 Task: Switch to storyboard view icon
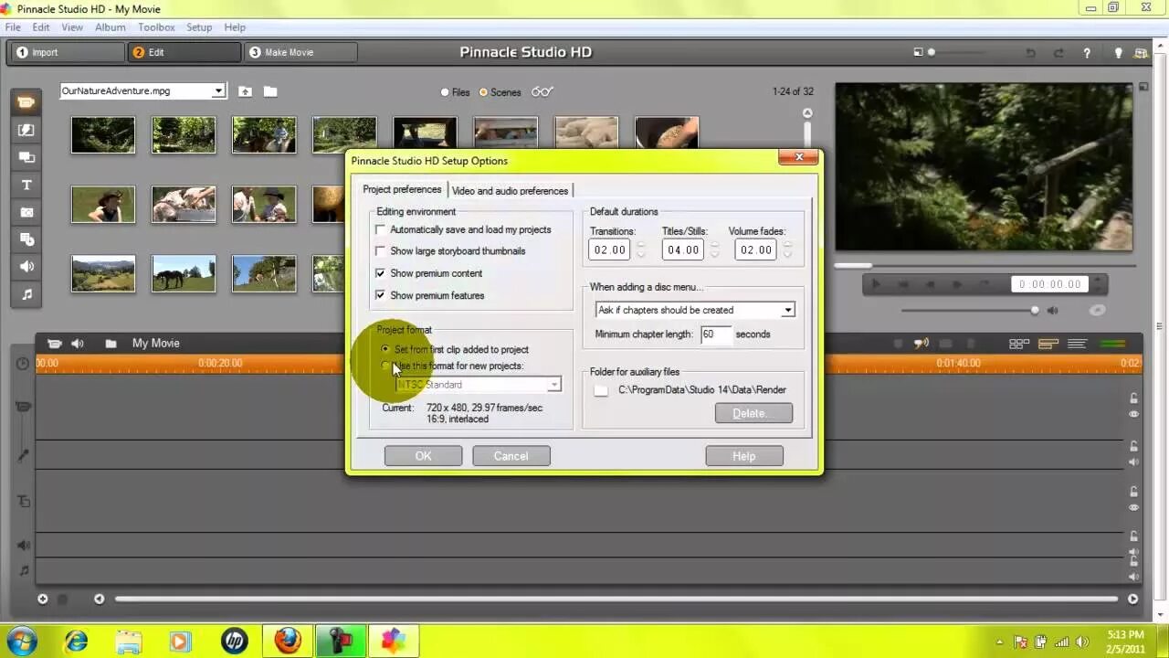coord(1019,344)
